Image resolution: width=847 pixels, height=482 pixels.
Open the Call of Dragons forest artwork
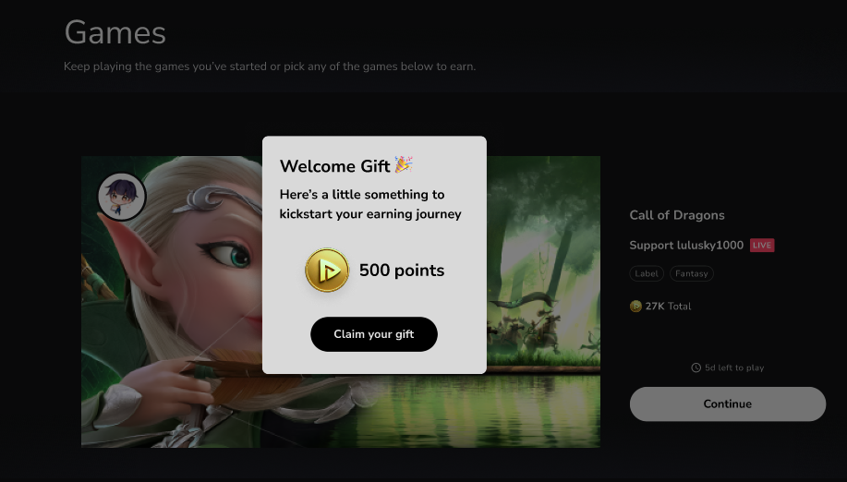point(543,301)
